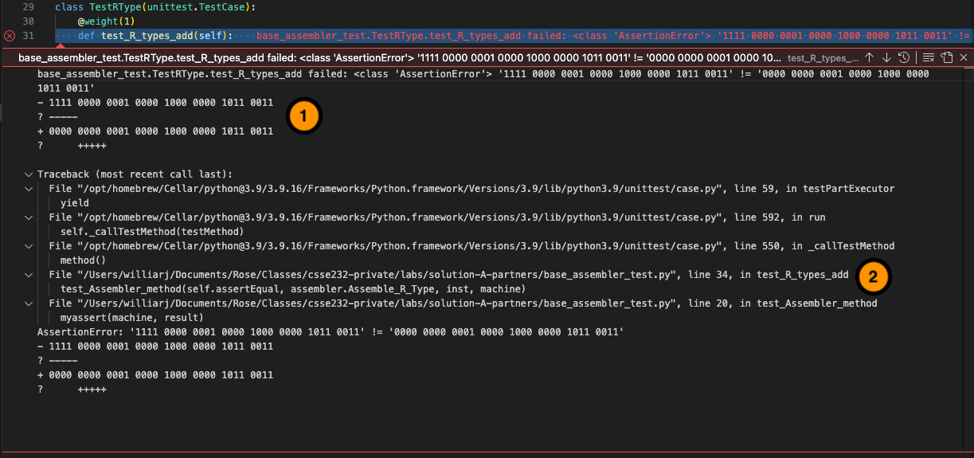The image size is (974, 458).
Task: Click the AssertionError message line in traceback
Action: pos(330,331)
